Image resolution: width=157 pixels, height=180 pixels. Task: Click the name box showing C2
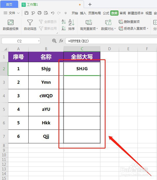pyautogui.click(x=19, y=41)
